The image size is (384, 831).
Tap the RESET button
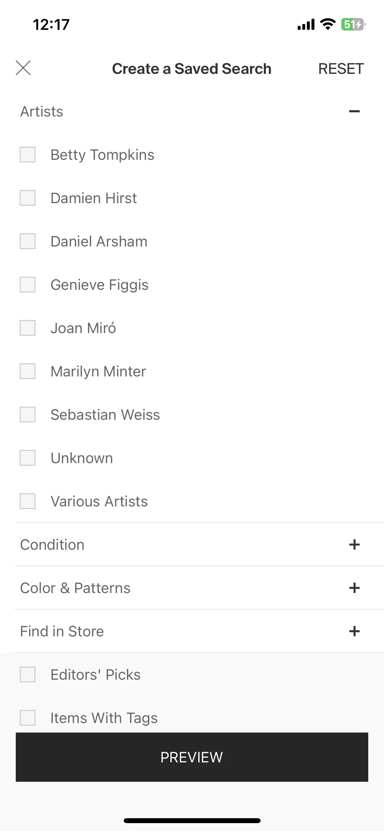coord(341,69)
